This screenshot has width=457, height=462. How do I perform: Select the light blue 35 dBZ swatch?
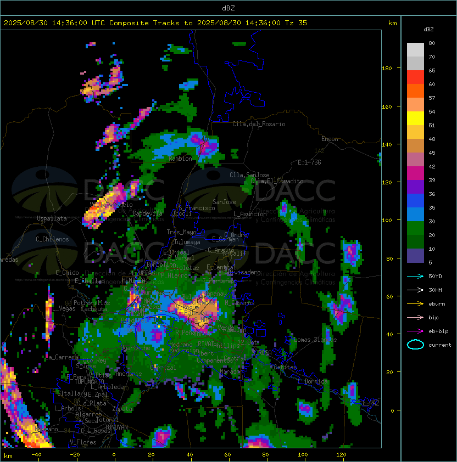415,214
